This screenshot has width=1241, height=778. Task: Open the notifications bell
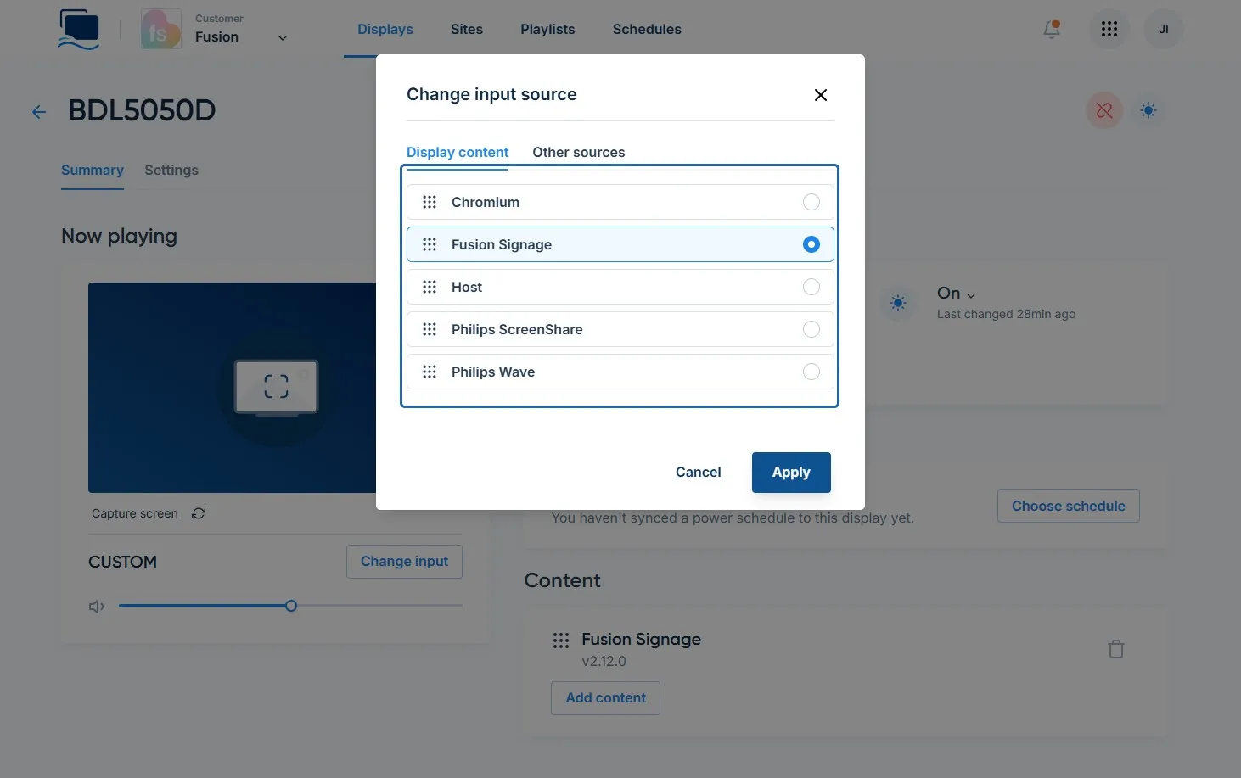(1052, 29)
